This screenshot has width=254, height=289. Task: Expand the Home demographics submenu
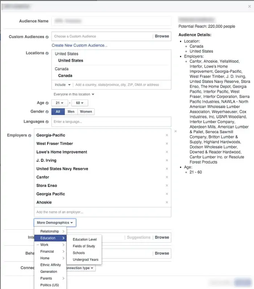tap(50, 258)
